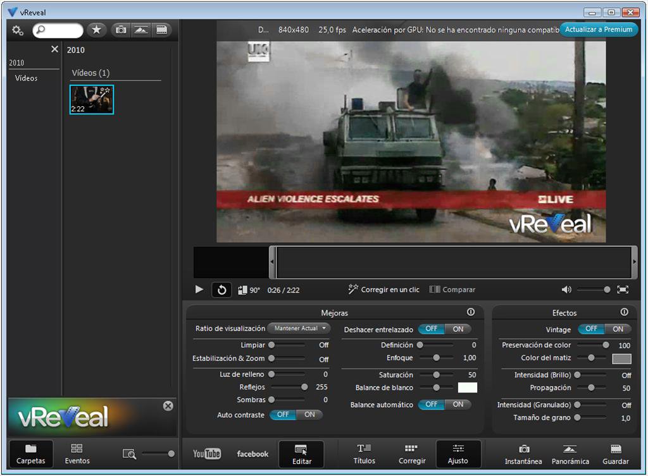Set Balance automático to OFF
The height and width of the screenshot is (476, 648).
(x=431, y=404)
